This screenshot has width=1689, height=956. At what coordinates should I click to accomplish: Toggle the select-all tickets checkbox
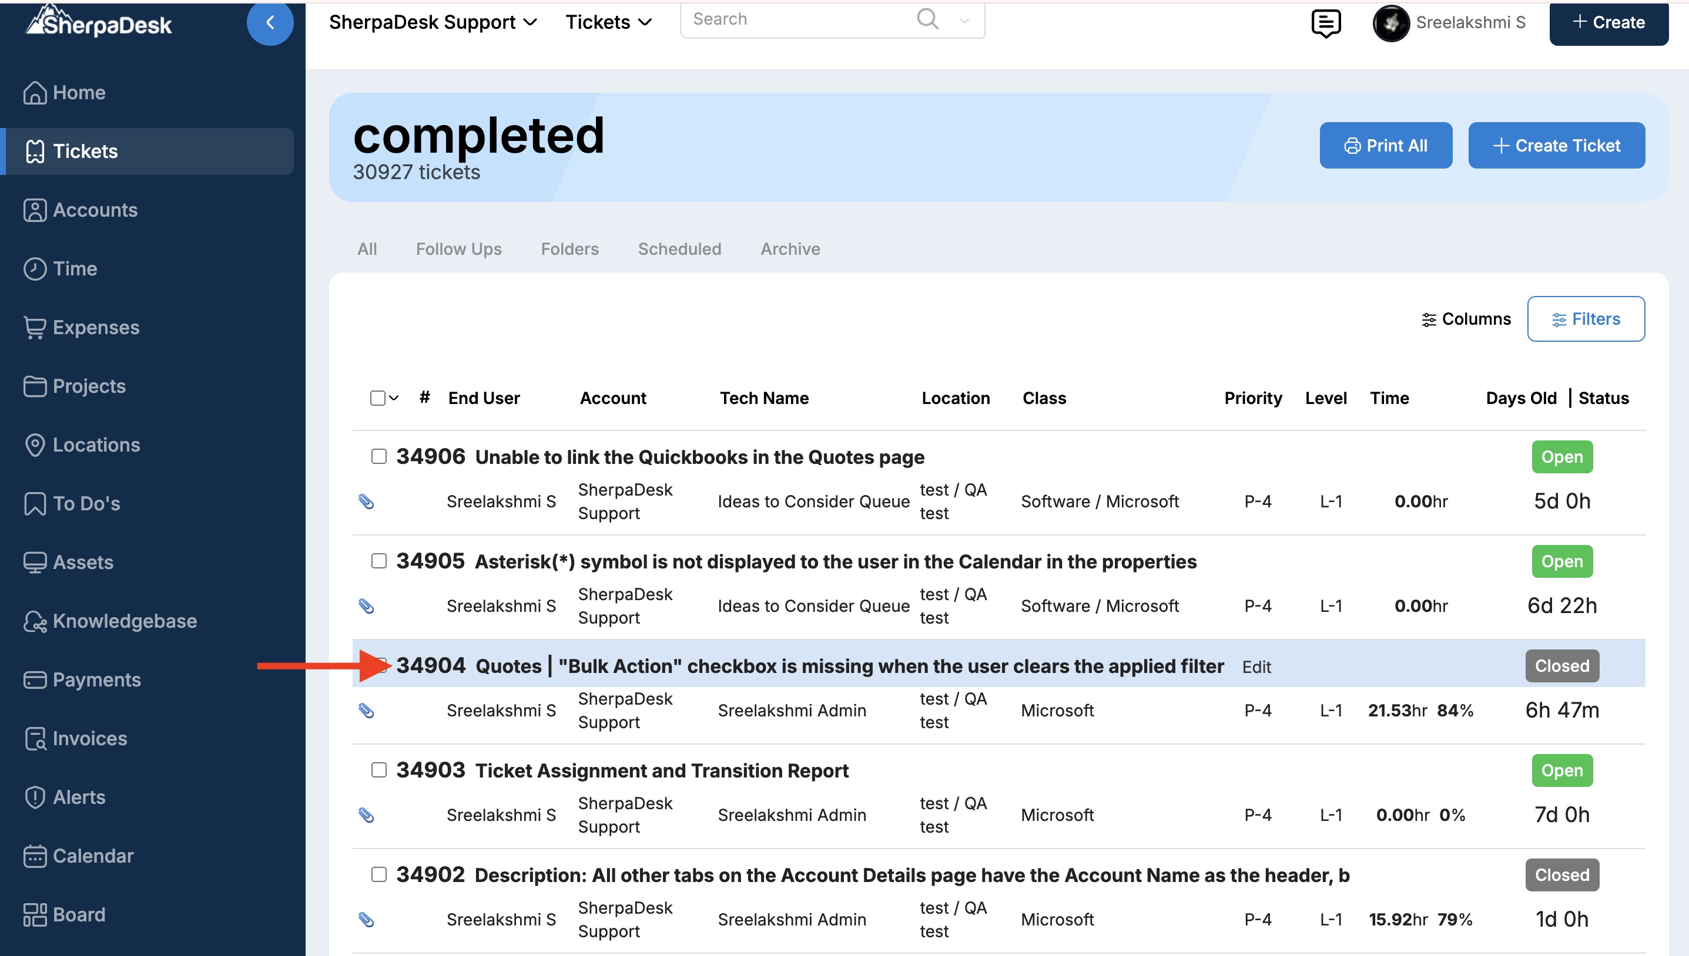click(x=377, y=398)
